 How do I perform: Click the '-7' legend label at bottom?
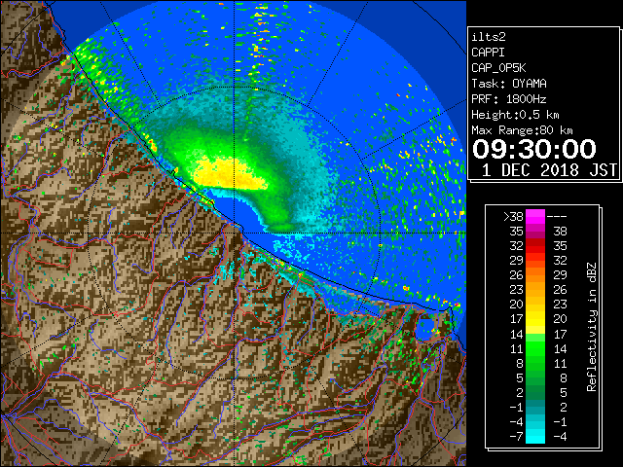click(x=516, y=437)
